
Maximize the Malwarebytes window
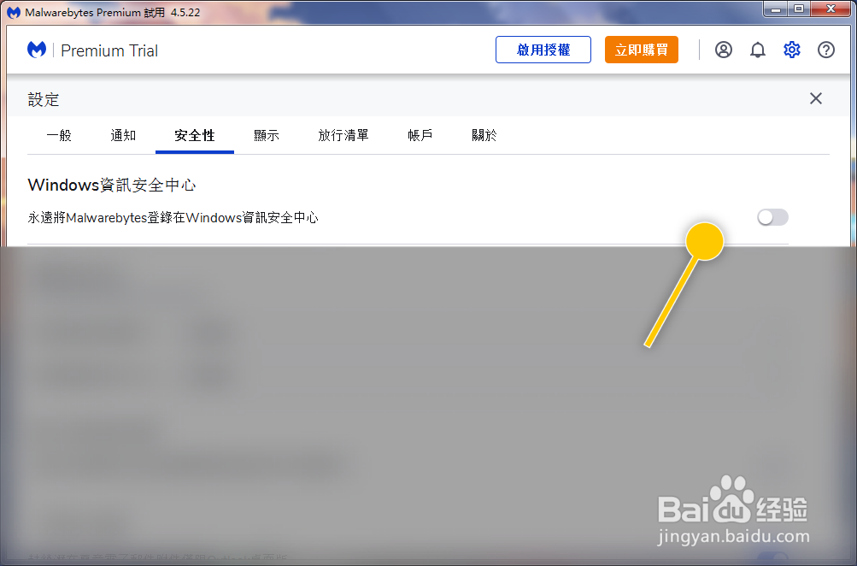coord(799,9)
